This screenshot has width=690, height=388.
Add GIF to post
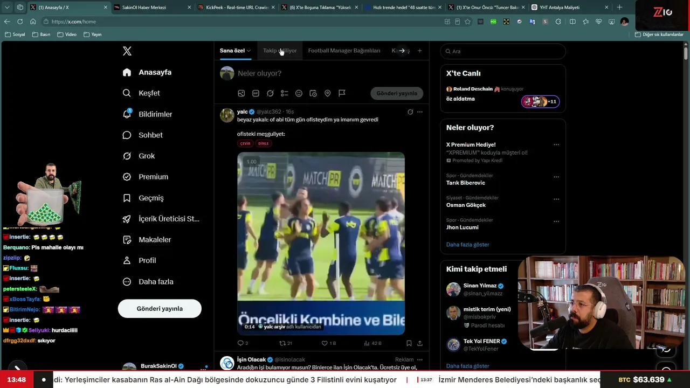[256, 93]
